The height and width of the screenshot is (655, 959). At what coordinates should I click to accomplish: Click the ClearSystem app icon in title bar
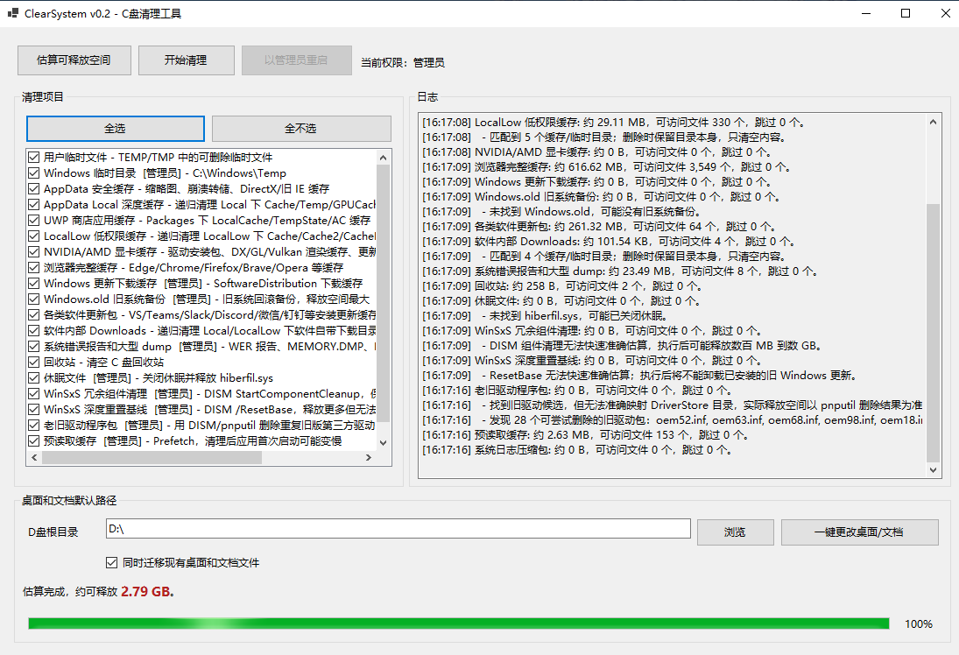pyautogui.click(x=13, y=13)
